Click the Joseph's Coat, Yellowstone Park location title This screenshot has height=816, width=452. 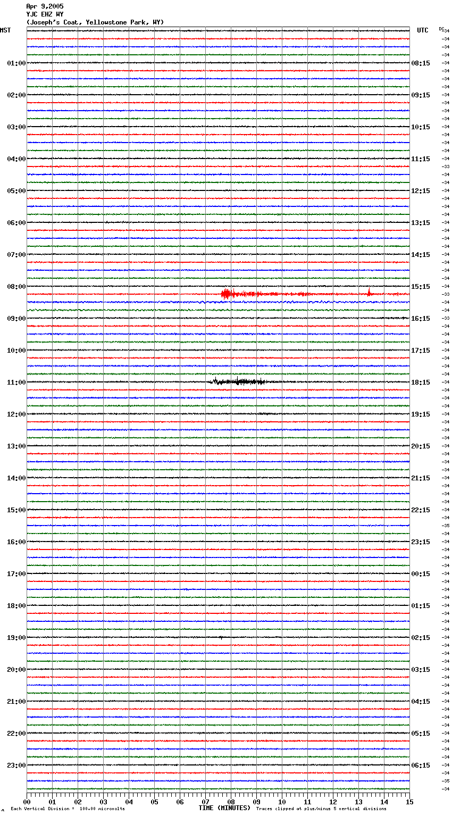(x=95, y=22)
